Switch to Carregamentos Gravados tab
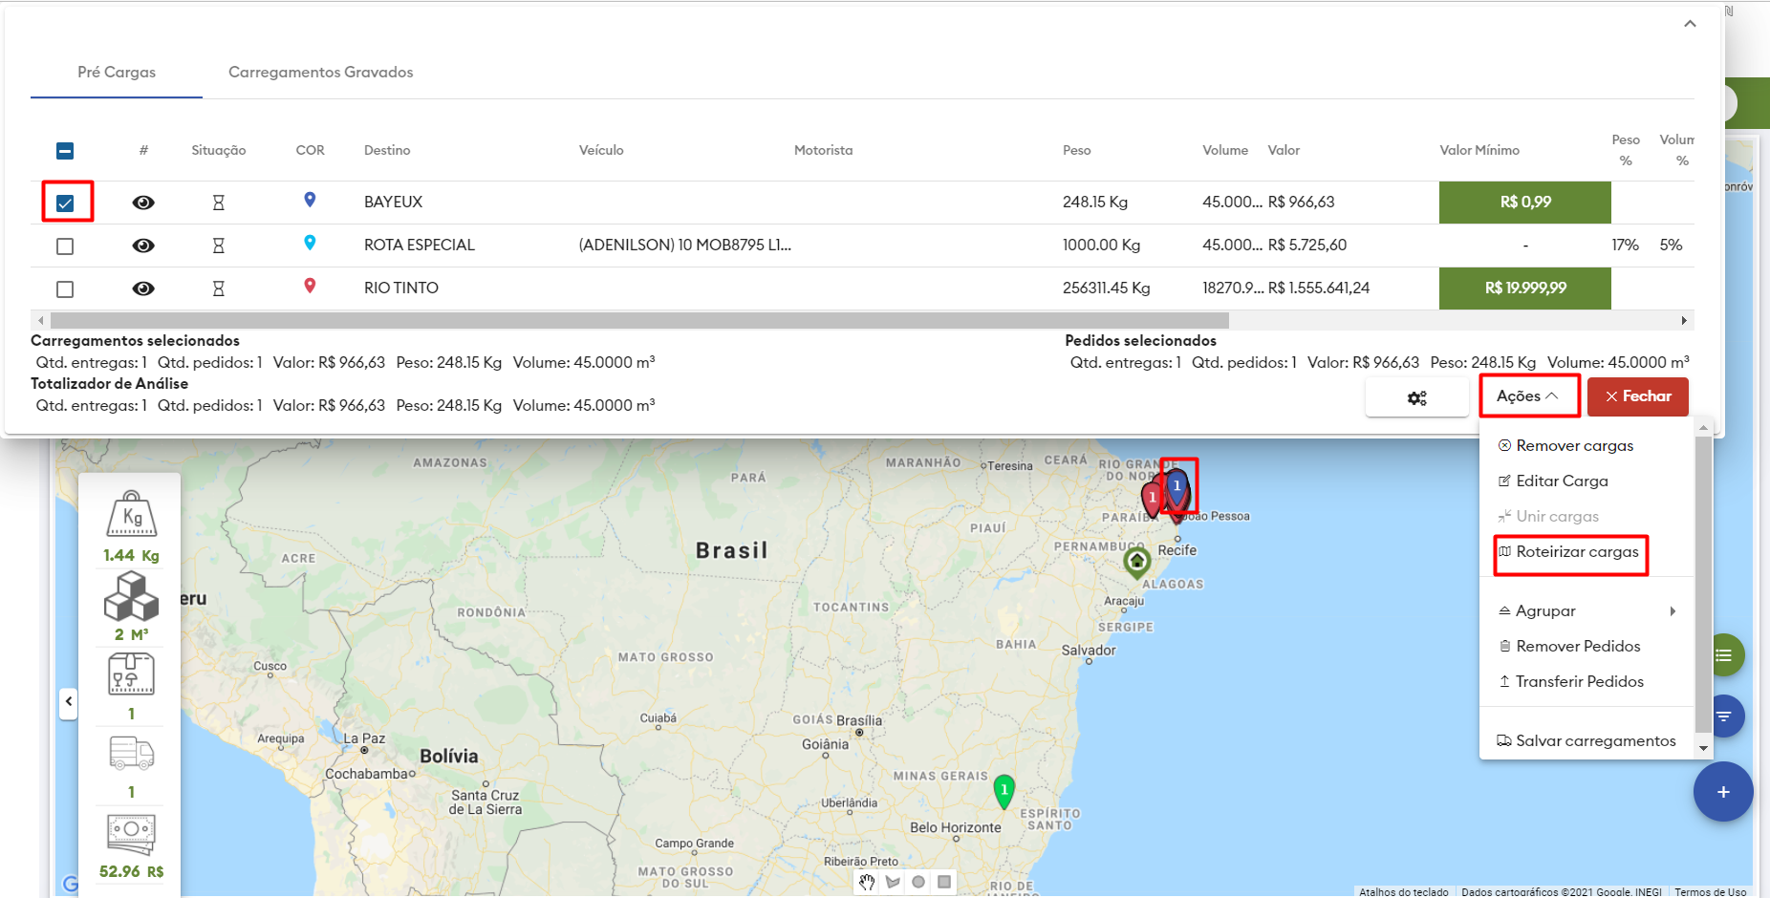The height and width of the screenshot is (898, 1770). point(321,73)
